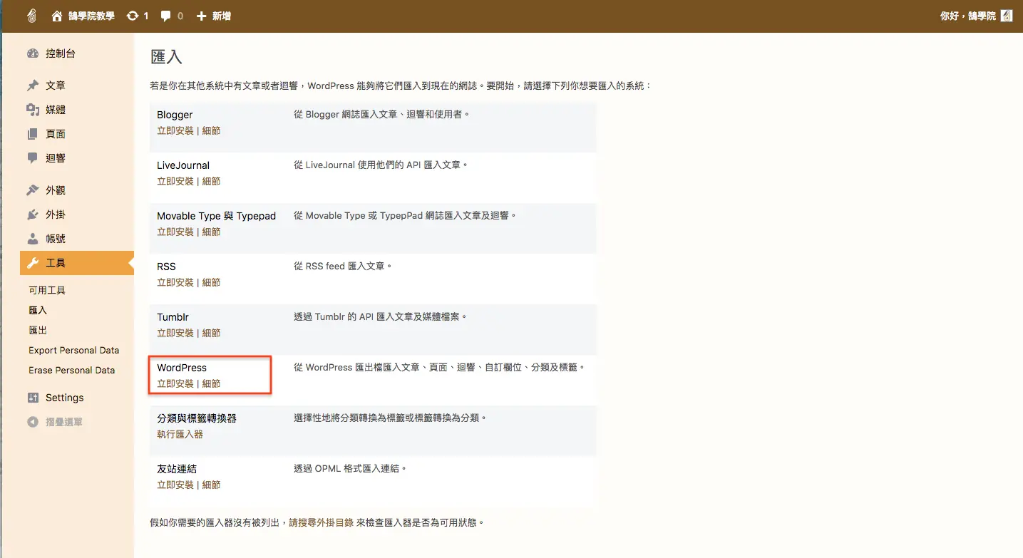Click 立即安裝 under Tumblr
This screenshot has width=1023, height=558.
click(175, 334)
